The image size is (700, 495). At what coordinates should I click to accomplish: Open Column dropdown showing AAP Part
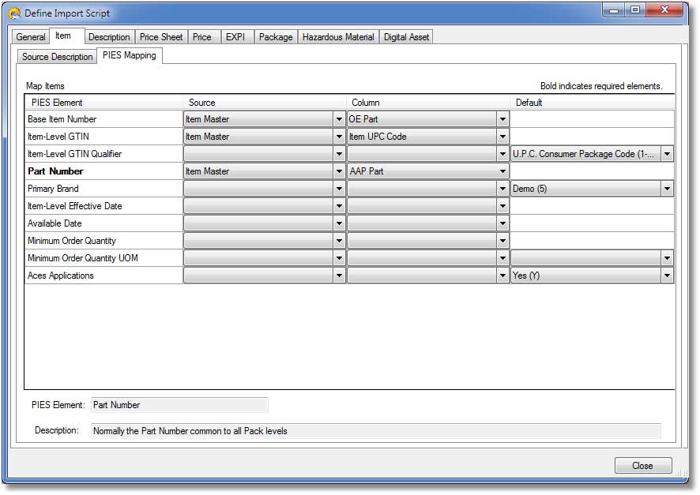coord(502,171)
